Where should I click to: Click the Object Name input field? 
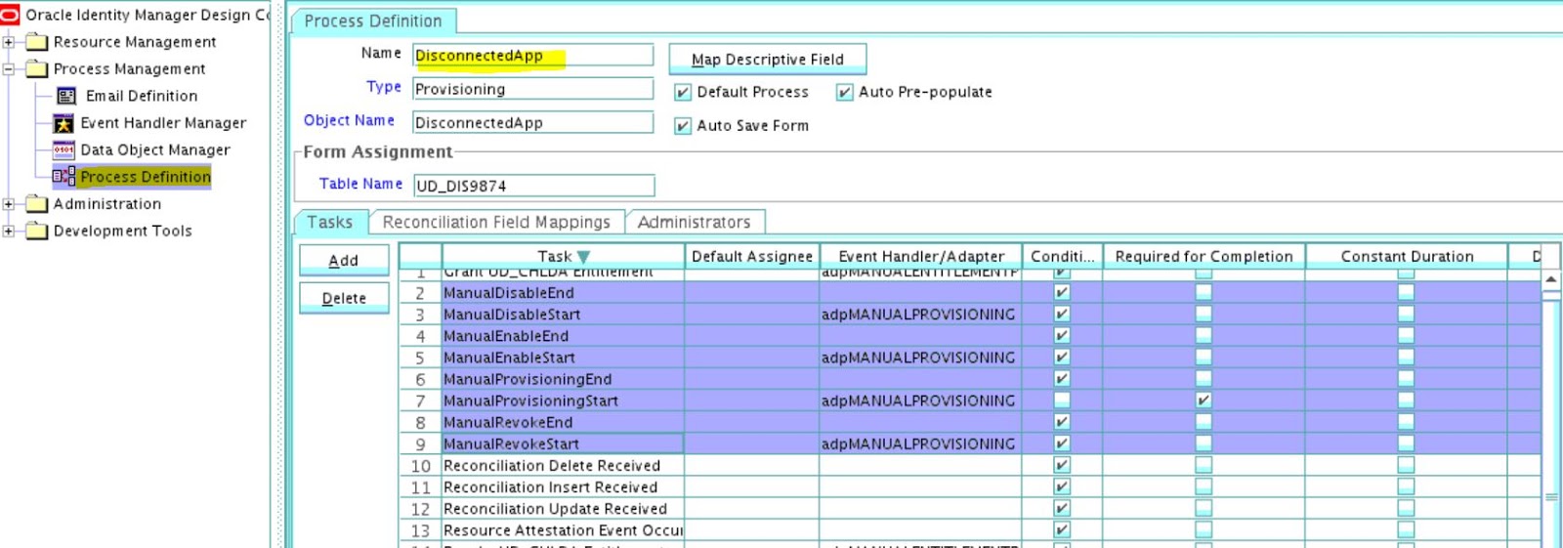532,122
